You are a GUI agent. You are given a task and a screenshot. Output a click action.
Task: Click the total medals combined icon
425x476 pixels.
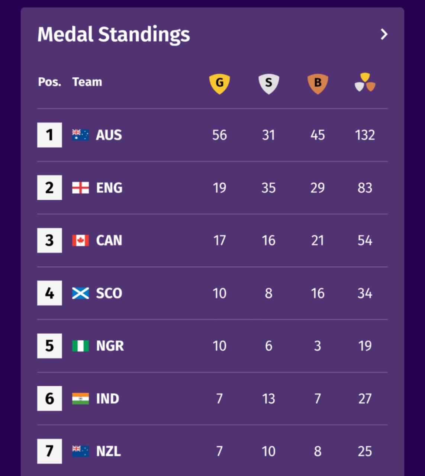click(x=365, y=82)
